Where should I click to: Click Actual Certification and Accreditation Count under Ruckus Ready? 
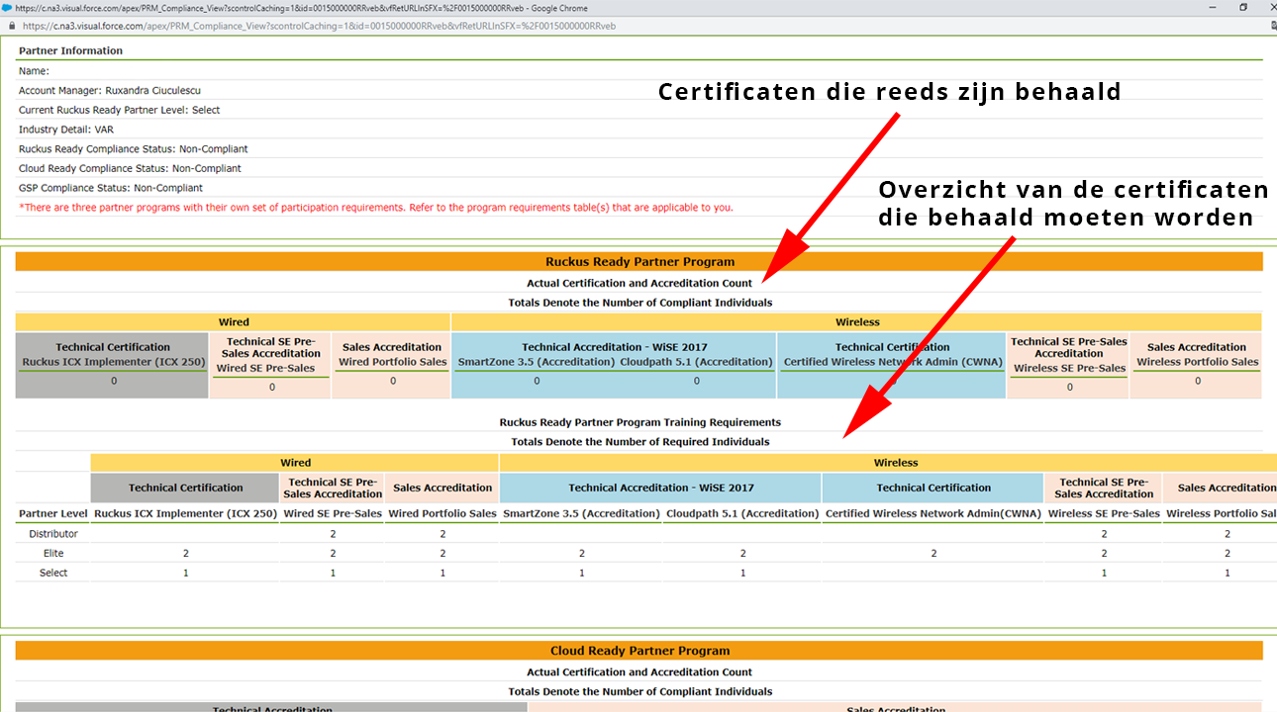[639, 283]
